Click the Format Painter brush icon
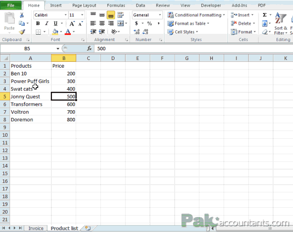The height and width of the screenshot is (232, 293). tap(22, 32)
